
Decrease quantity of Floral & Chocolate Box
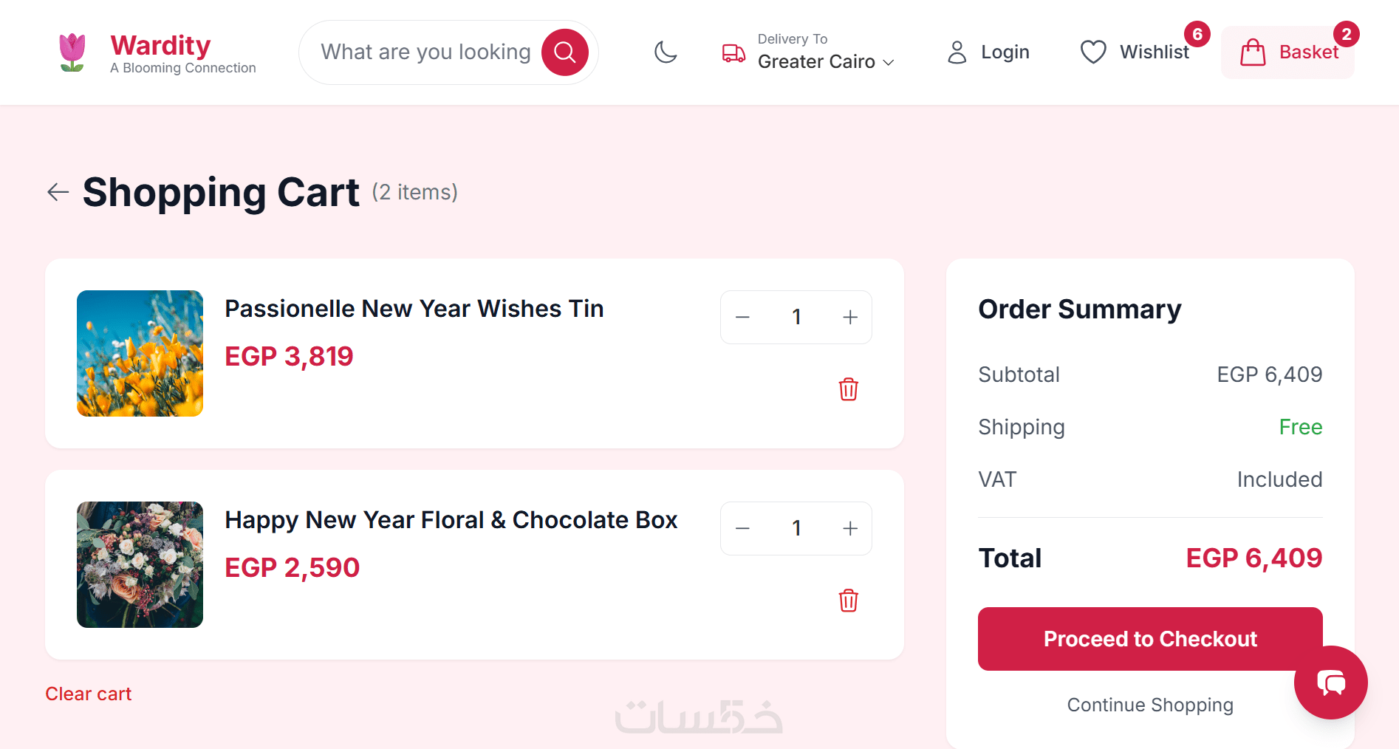point(743,529)
